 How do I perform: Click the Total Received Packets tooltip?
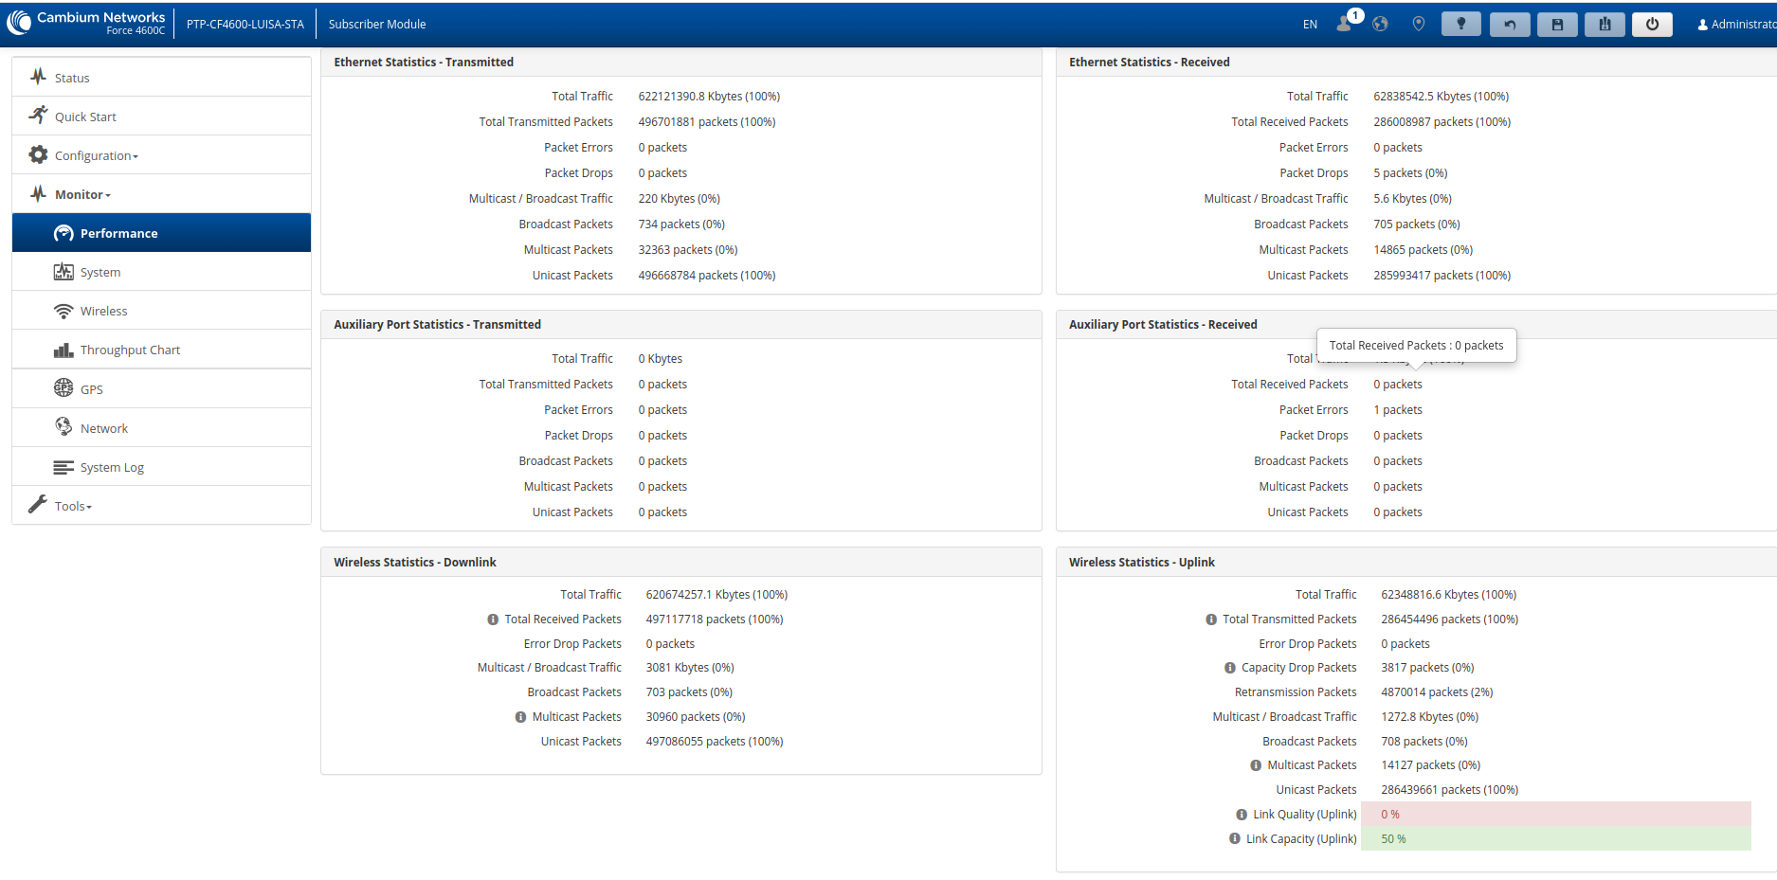coord(1416,346)
